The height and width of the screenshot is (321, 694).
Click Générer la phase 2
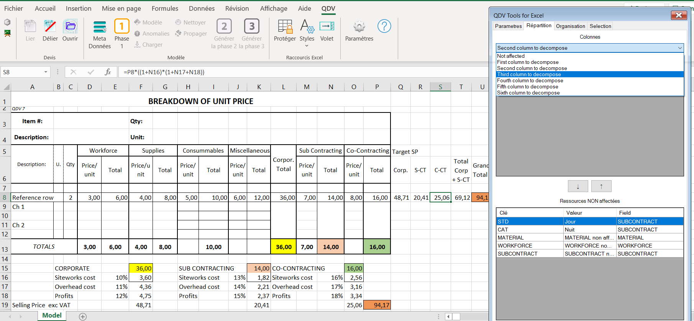tap(224, 34)
